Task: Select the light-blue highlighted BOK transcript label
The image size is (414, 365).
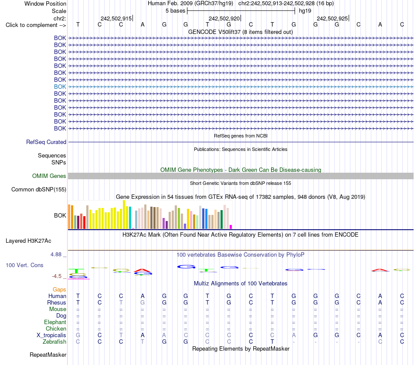Action: pyautogui.click(x=60, y=87)
